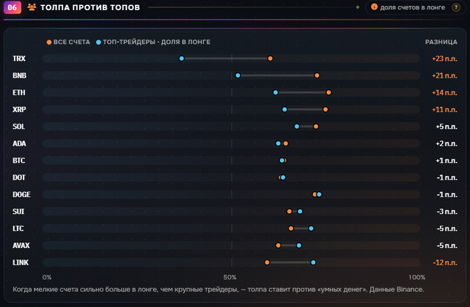Click the blue top-traders marker in TRX row
470x307 pixels.
(181, 58)
